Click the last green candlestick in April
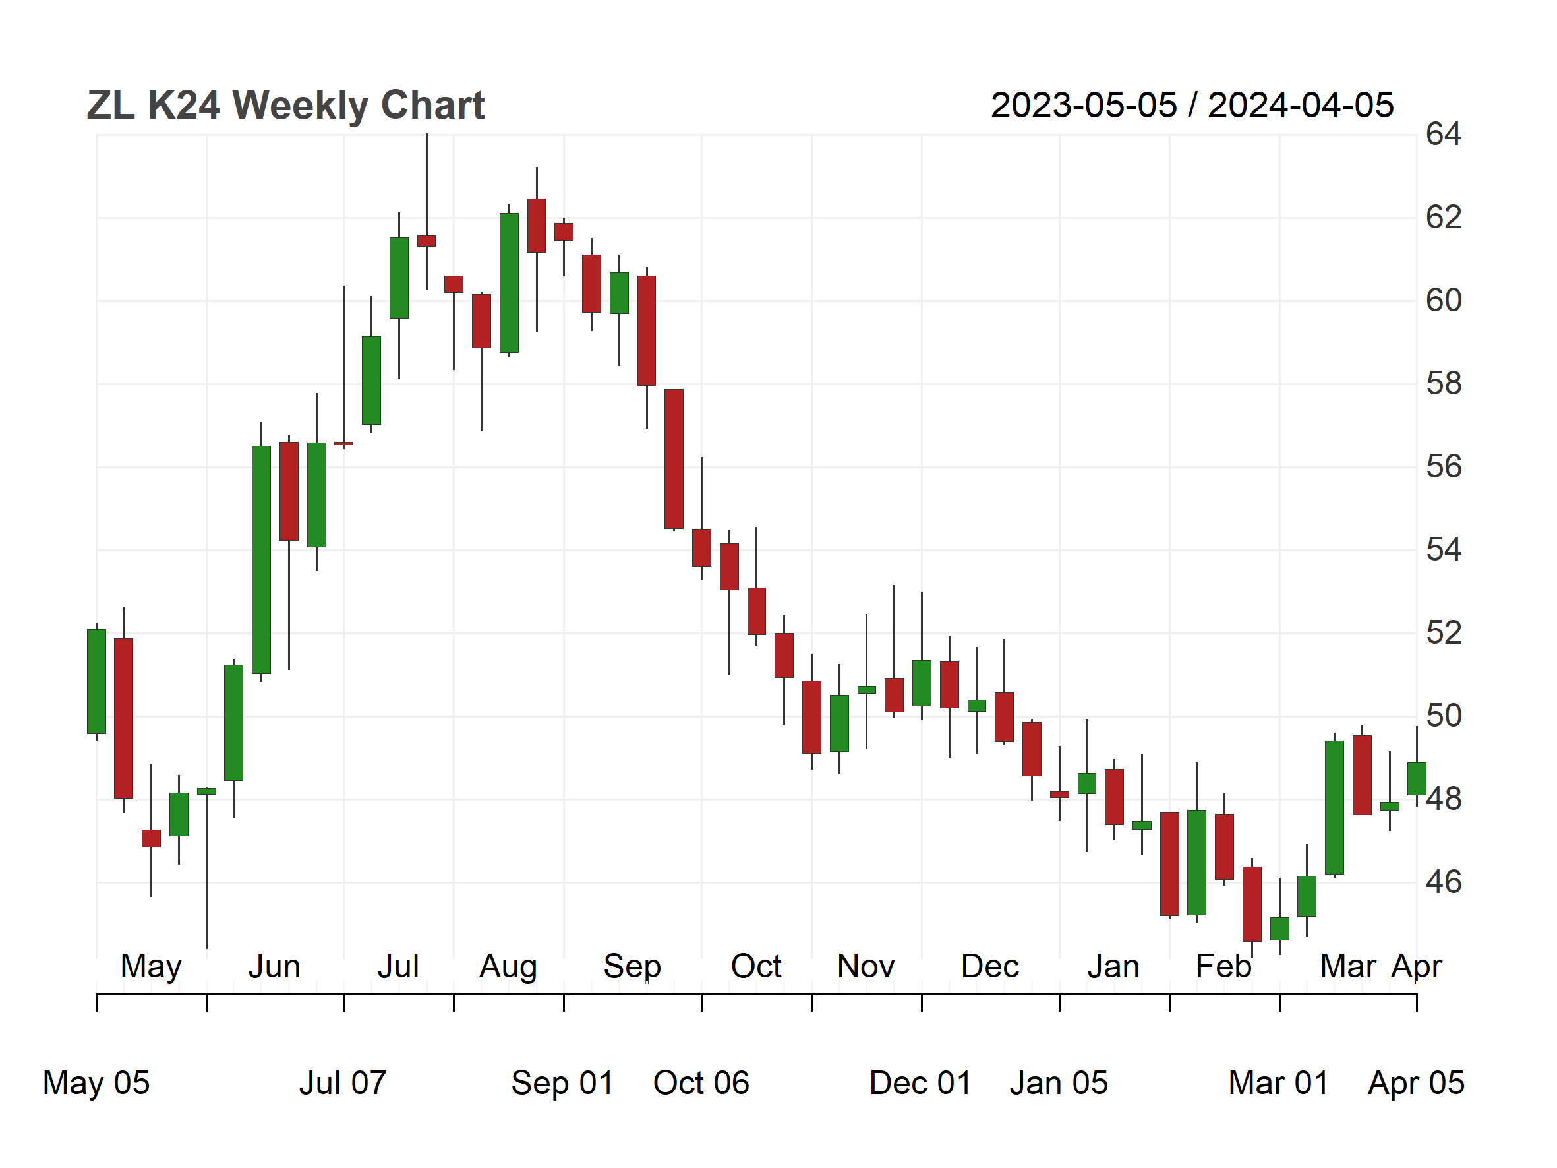This screenshot has width=1557, height=1168. pyautogui.click(x=1416, y=779)
